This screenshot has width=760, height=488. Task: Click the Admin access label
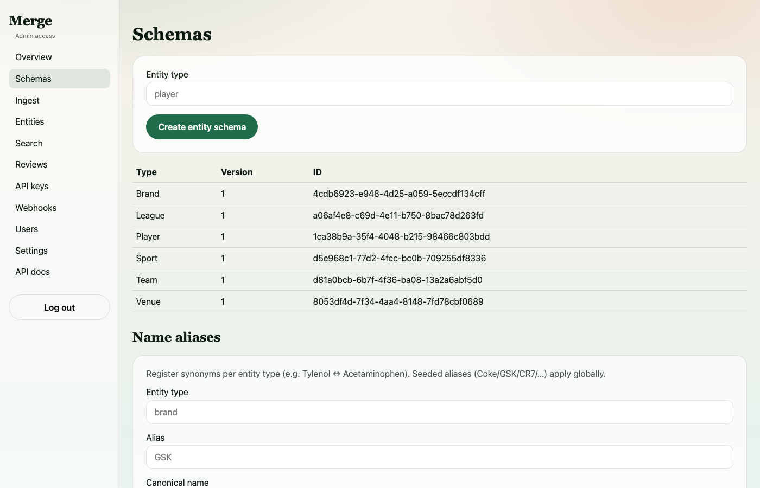click(35, 36)
